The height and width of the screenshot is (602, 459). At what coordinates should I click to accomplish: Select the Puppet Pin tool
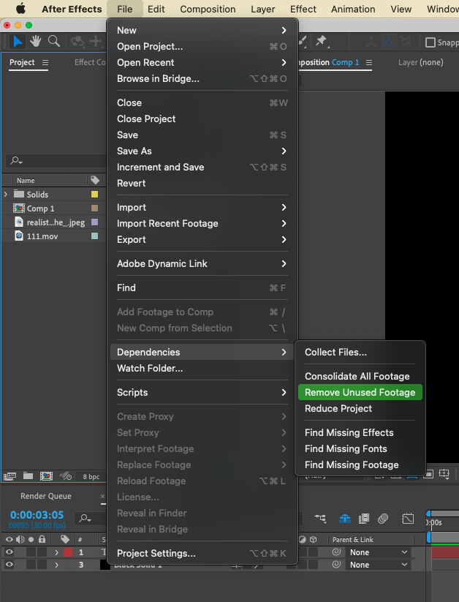point(321,41)
